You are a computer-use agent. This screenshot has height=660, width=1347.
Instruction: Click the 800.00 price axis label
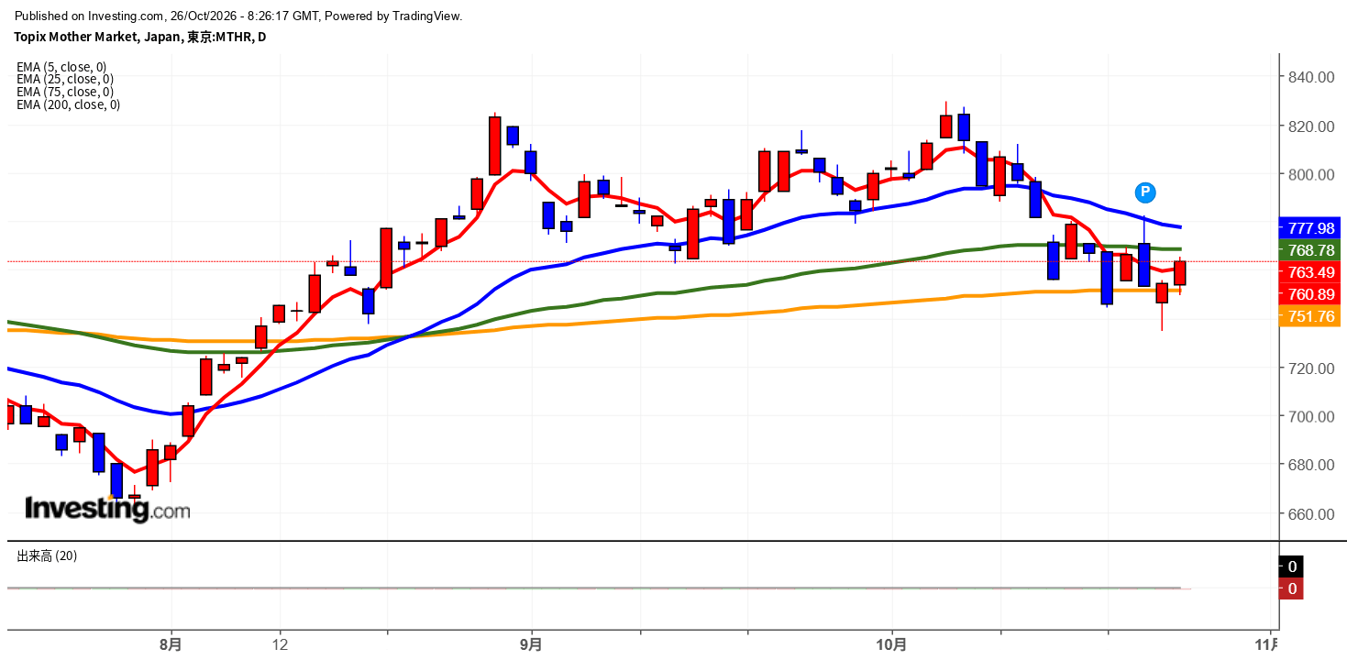[1310, 174]
